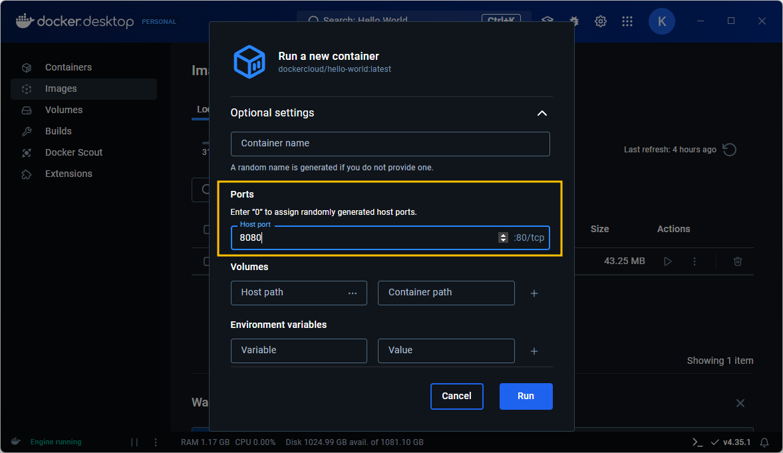Increase host port with stepper arrows
This screenshot has width=783, height=453.
click(x=503, y=235)
